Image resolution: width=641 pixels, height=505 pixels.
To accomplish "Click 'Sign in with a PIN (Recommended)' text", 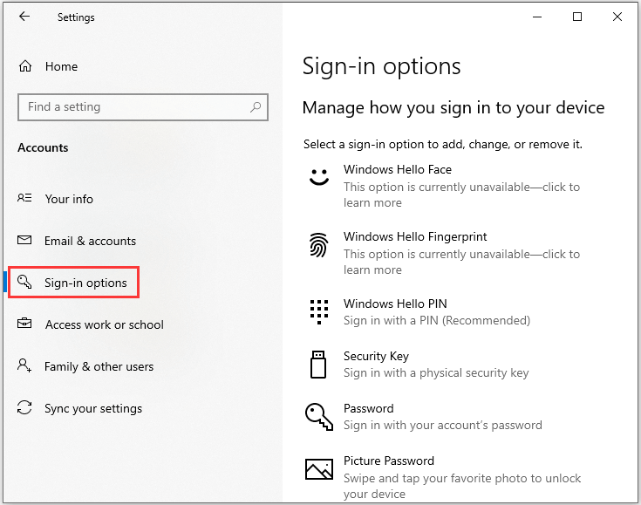I will (437, 321).
